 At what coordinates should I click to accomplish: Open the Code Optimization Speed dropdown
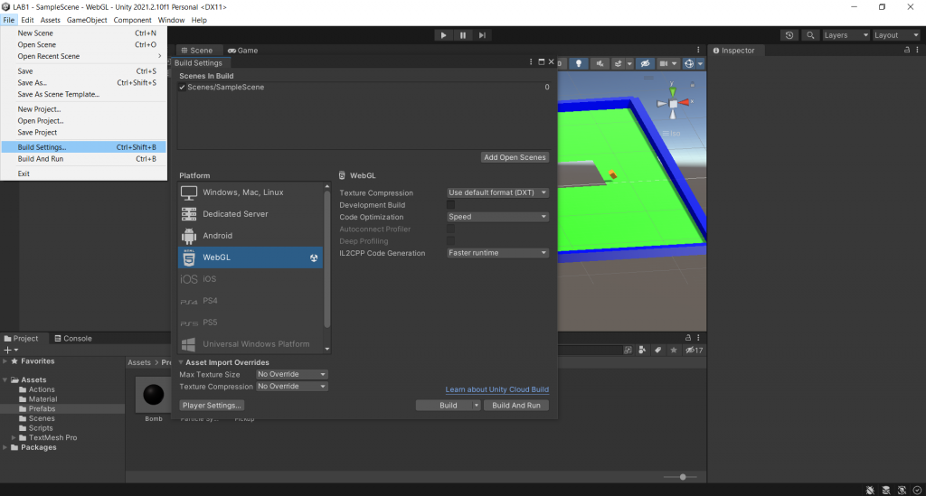pos(497,217)
